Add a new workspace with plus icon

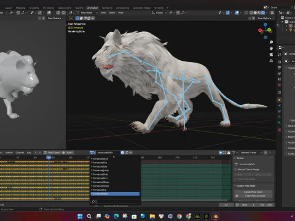click(x=167, y=8)
